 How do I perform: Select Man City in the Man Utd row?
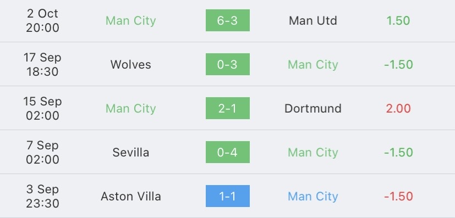pyautogui.click(x=130, y=20)
